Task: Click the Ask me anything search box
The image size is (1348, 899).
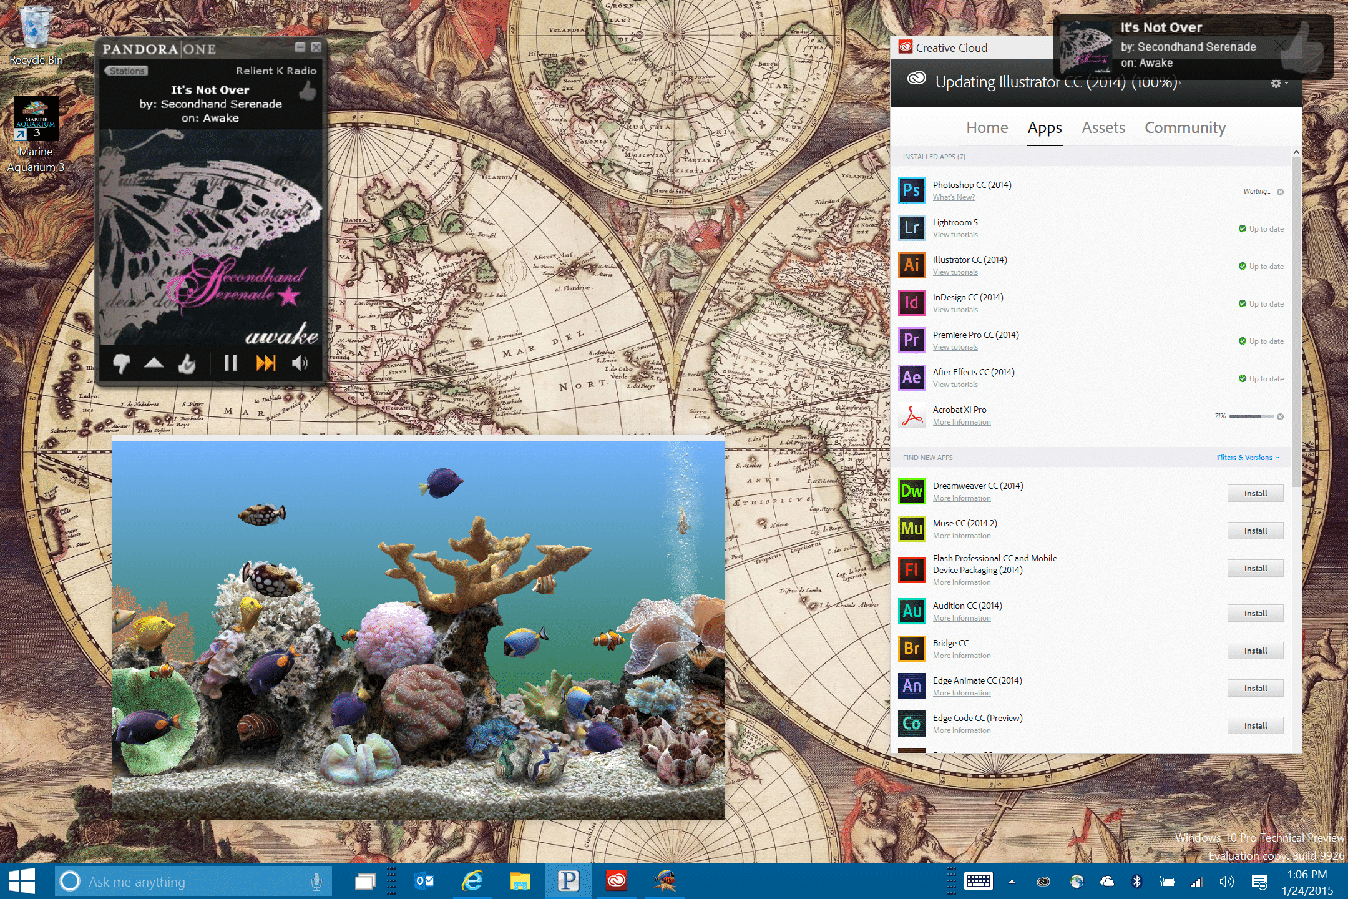Action: 193,882
